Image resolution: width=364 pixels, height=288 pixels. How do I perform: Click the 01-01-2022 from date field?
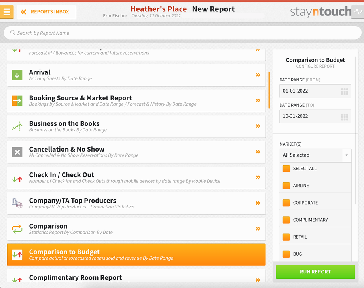[x=315, y=91]
